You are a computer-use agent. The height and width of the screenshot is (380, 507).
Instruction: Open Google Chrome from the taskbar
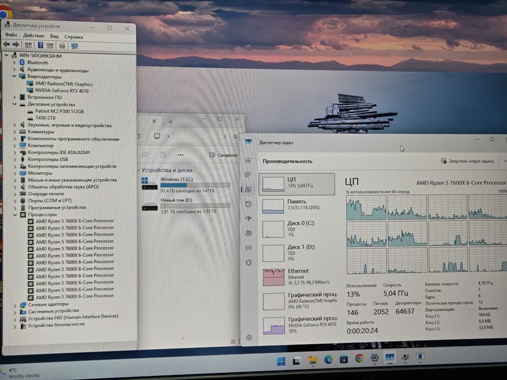click(x=359, y=358)
